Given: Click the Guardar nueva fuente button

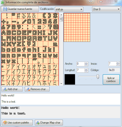Looking at the screenshot, I should 20,9.
